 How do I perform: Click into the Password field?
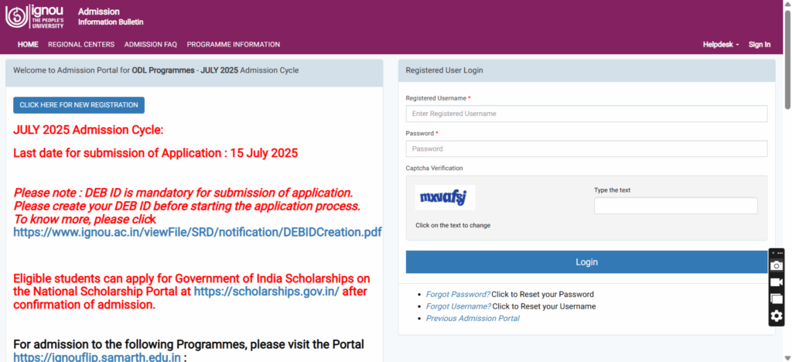(x=586, y=149)
